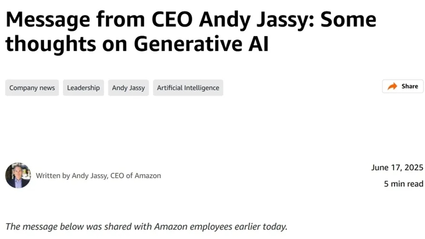
Task: Click the Andy Jassy tag chip
Action: (x=129, y=88)
